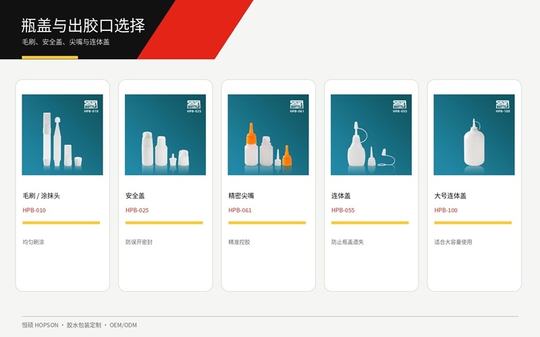
Task: Click the Smart Bottle logo on HPB-010 image
Action: pyautogui.click(x=91, y=104)
